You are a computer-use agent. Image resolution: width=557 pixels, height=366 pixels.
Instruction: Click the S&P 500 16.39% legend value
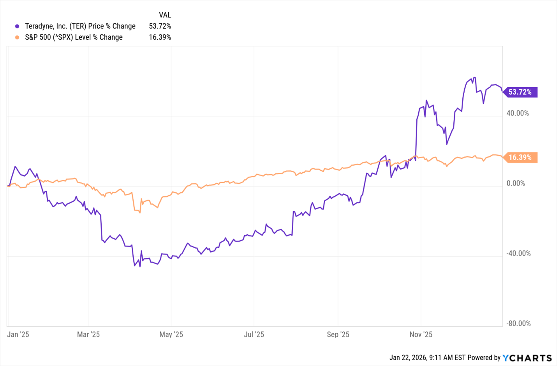coord(160,37)
